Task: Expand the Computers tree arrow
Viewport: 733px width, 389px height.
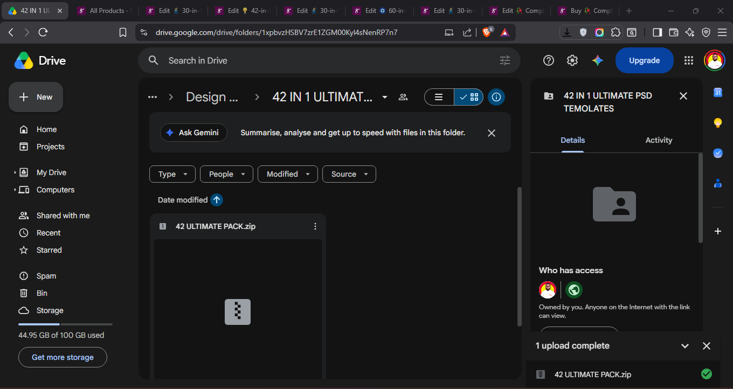Action: [15, 190]
